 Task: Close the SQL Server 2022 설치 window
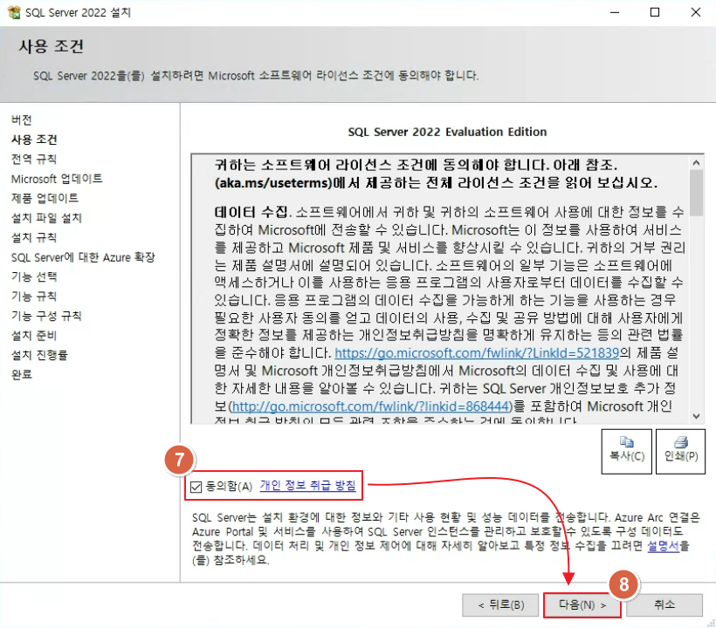coord(695,12)
